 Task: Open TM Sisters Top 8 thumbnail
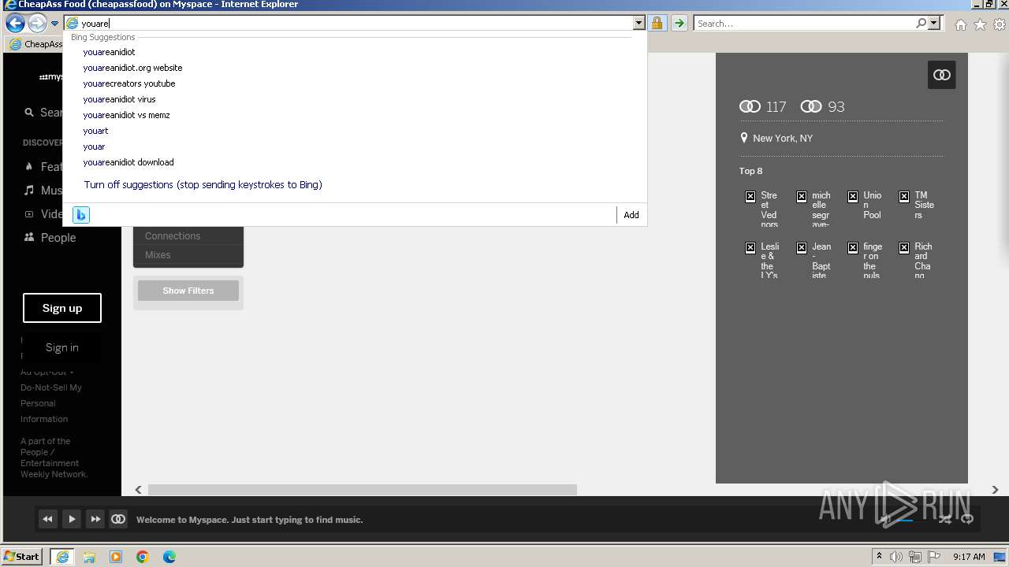pyautogui.click(x=904, y=196)
